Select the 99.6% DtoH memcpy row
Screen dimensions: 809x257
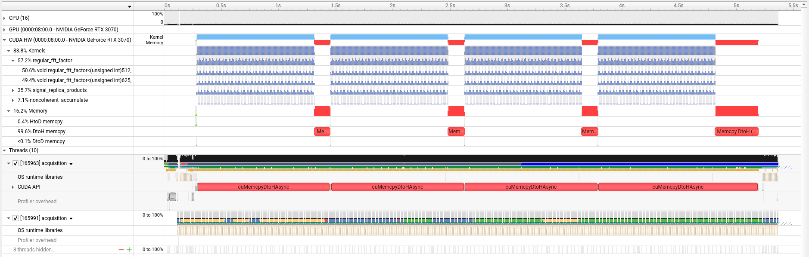click(41, 132)
